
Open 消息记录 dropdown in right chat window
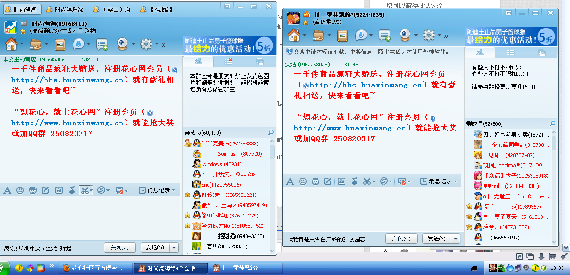click(440, 181)
